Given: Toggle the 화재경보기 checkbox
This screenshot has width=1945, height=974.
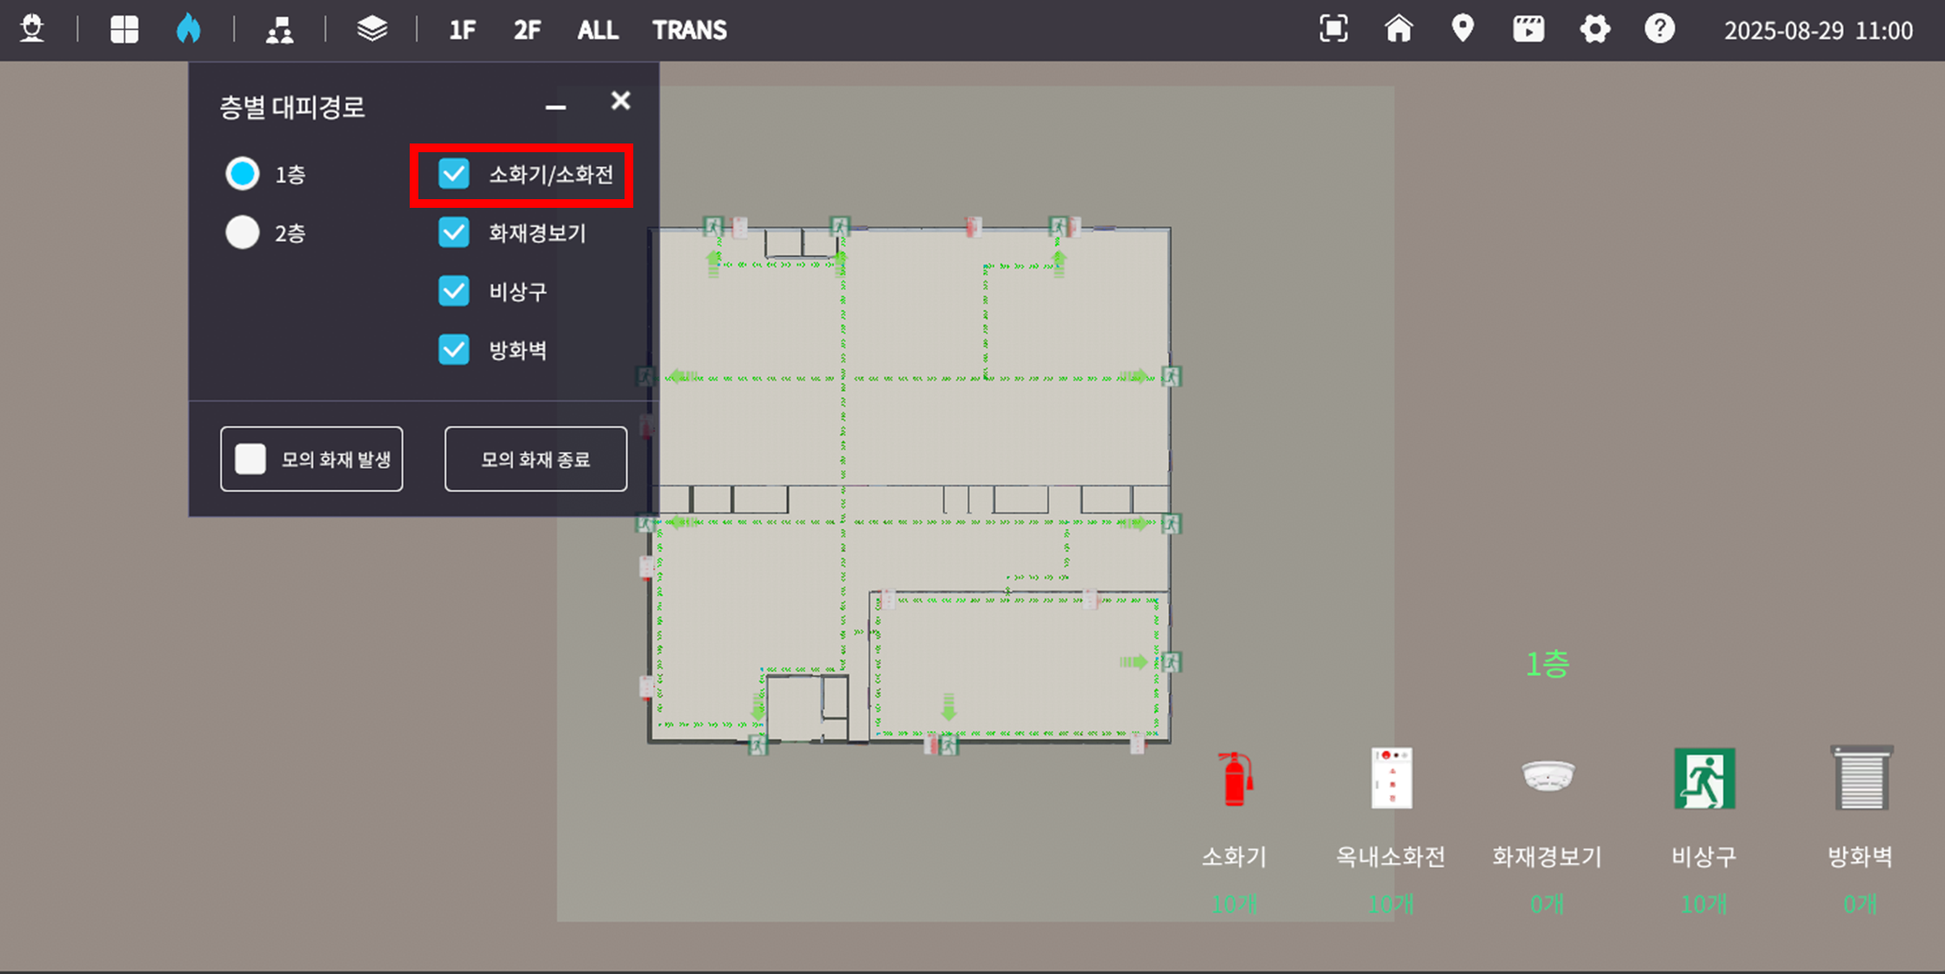Looking at the screenshot, I should pyautogui.click(x=454, y=232).
